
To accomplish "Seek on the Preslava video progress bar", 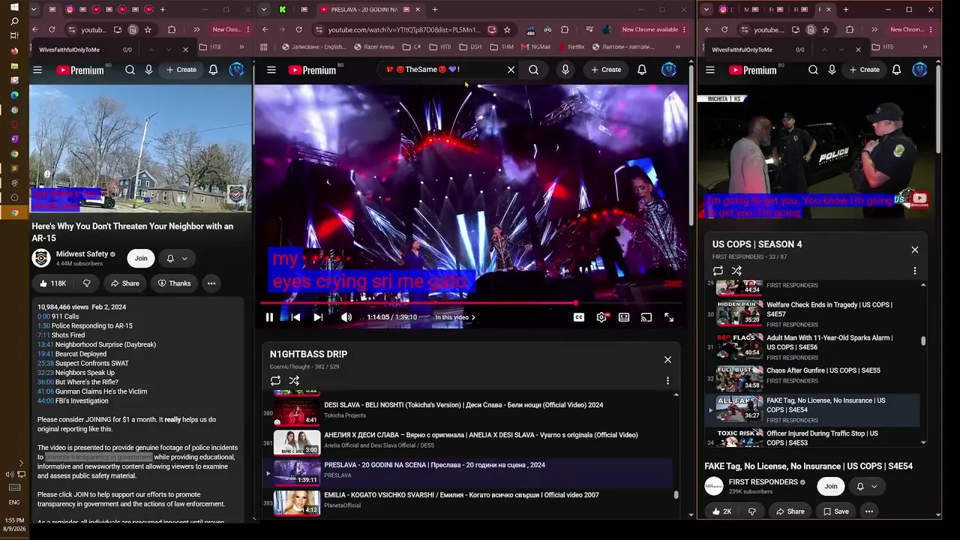I will [x=471, y=303].
